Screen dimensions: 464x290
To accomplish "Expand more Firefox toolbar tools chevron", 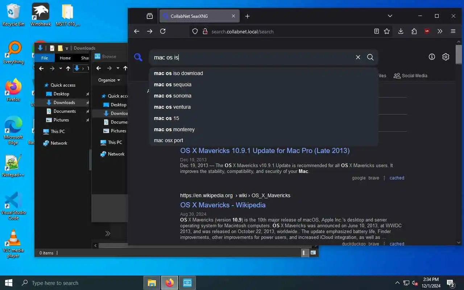I will point(440,32).
